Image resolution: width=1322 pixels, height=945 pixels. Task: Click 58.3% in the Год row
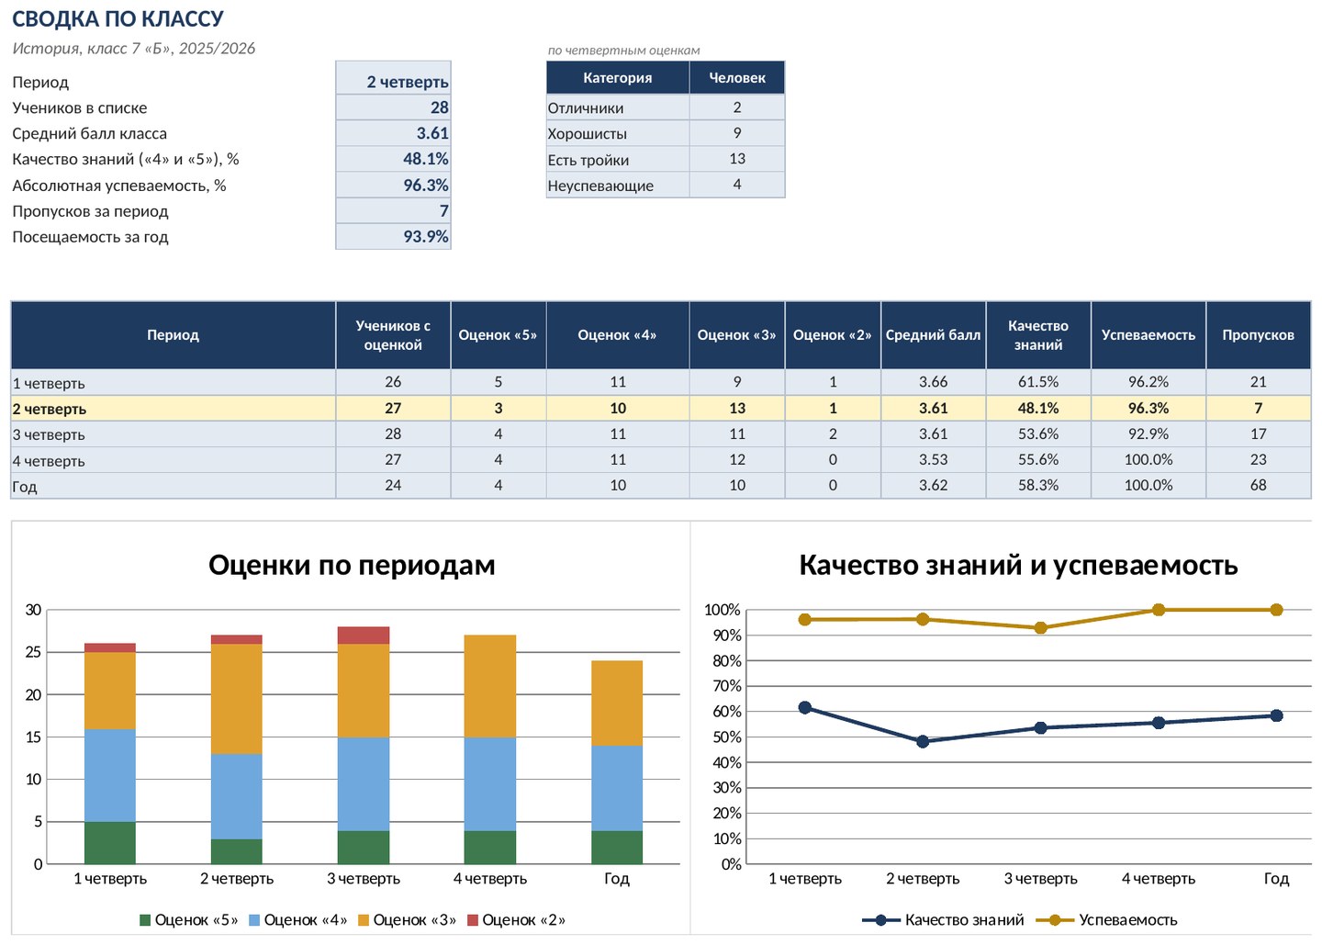pos(1038,485)
